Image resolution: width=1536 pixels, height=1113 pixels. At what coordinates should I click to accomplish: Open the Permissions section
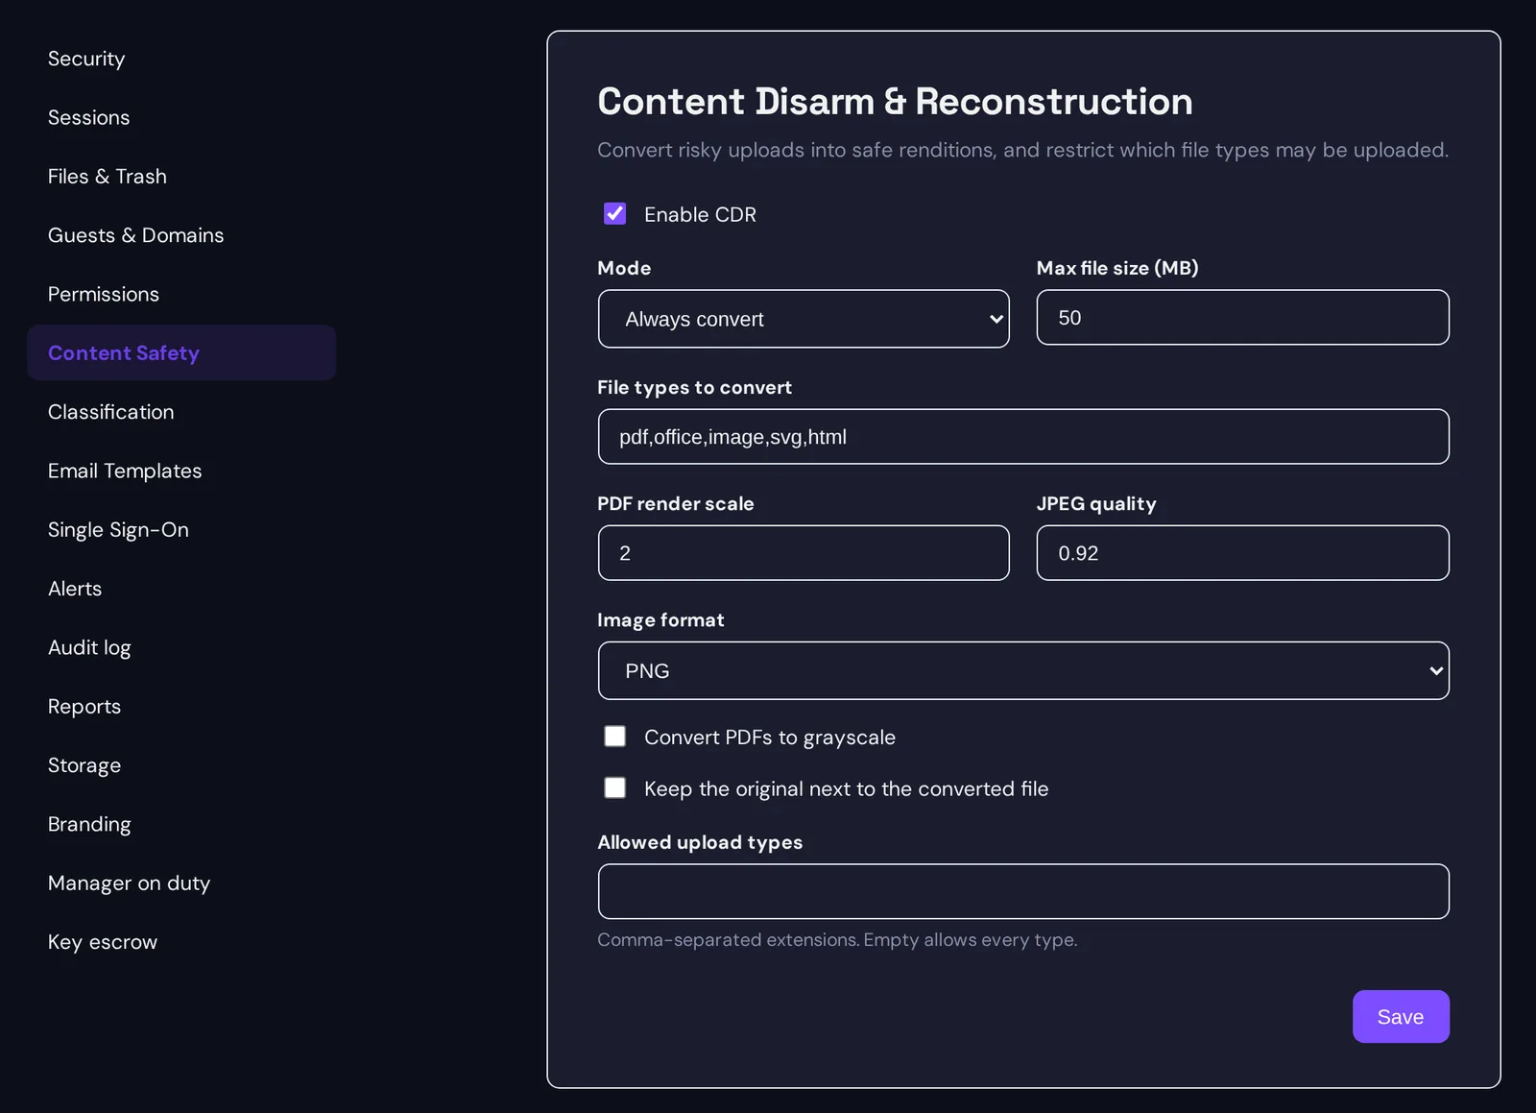181,294
